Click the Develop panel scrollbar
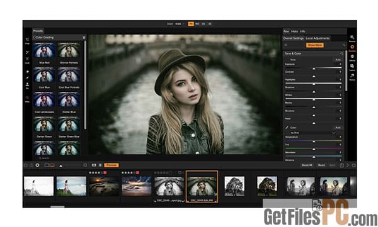This screenshot has width=378, height=227. [346, 71]
